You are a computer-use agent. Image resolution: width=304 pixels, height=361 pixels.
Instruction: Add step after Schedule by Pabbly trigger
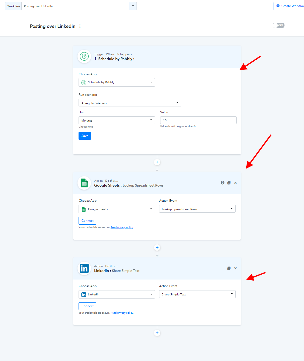pyautogui.click(x=157, y=162)
